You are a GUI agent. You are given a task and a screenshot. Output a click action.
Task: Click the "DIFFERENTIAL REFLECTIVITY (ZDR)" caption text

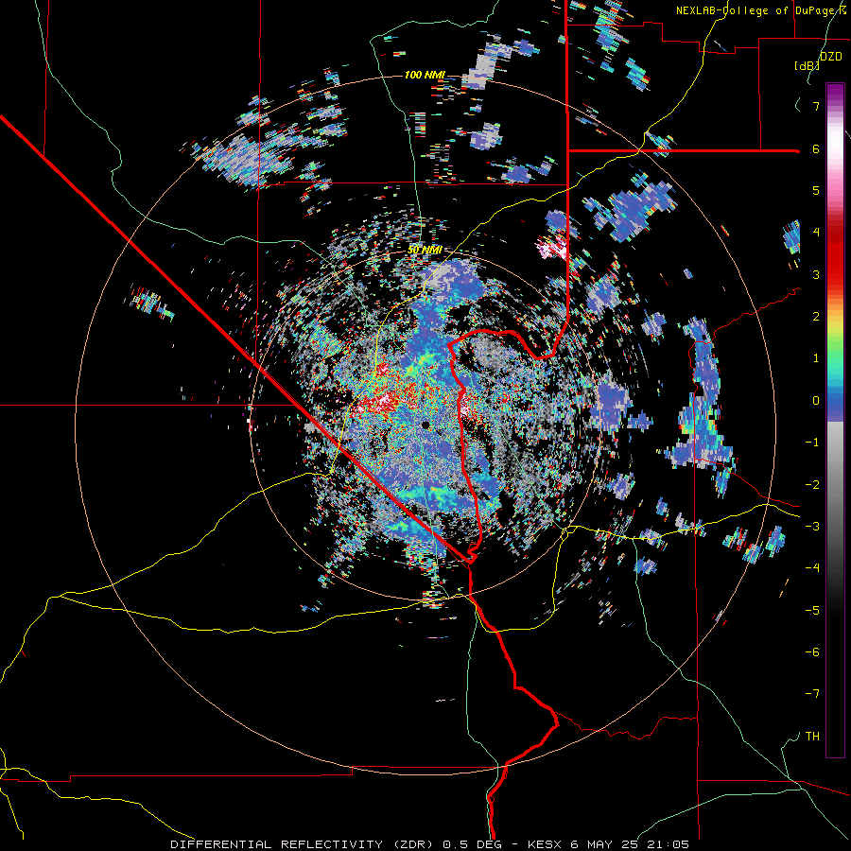(x=304, y=844)
